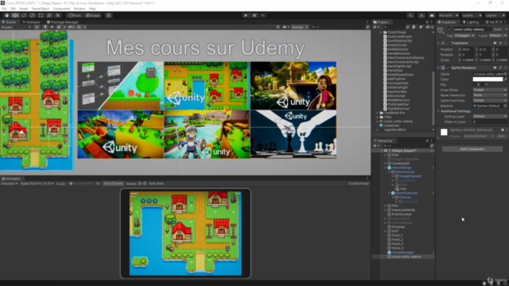The image size is (509, 286).
Task: Click the Order in Layer field
Action: 490,122
